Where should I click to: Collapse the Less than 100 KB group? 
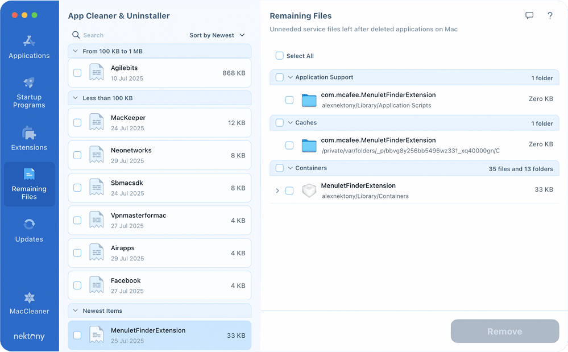click(x=76, y=98)
